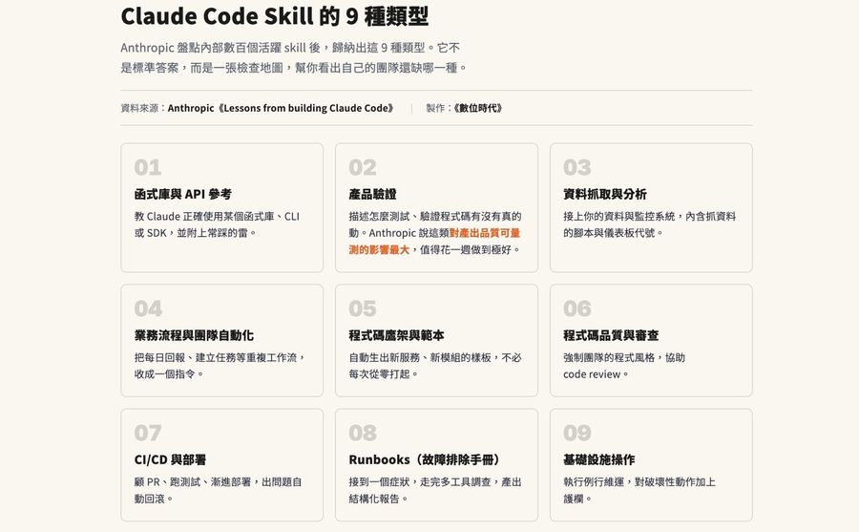Click the number "06" on the card

(x=577, y=309)
